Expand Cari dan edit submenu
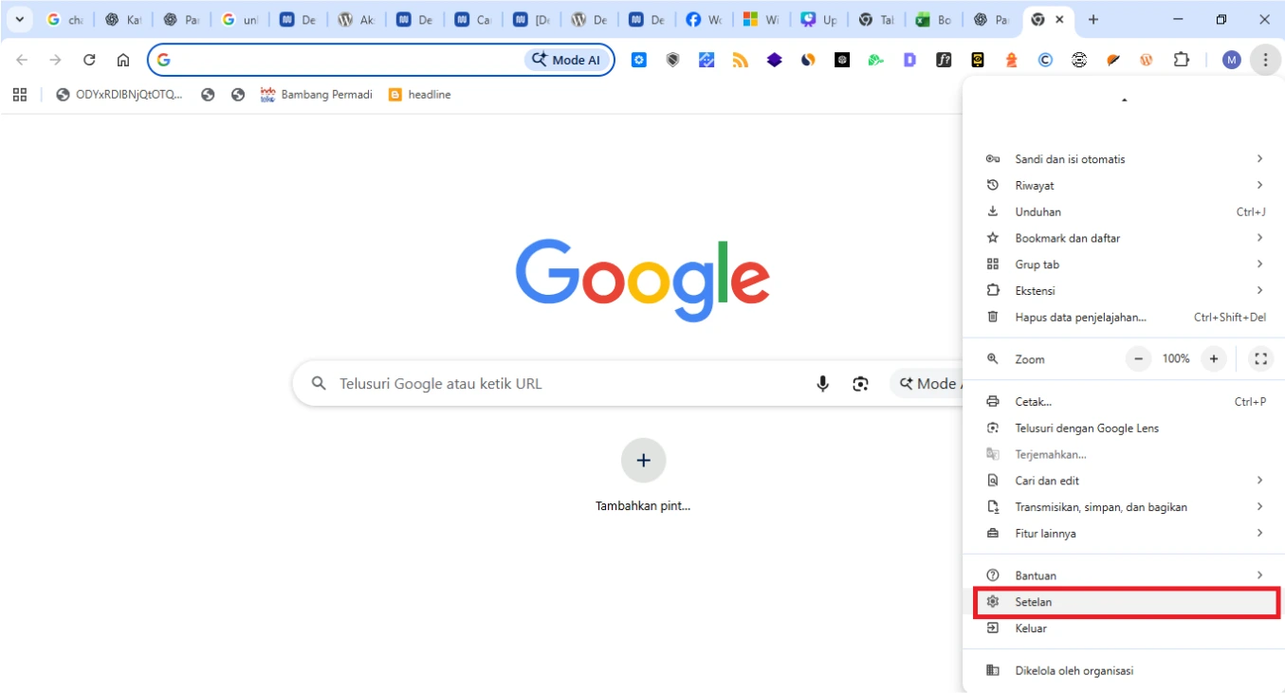 (x=1124, y=481)
